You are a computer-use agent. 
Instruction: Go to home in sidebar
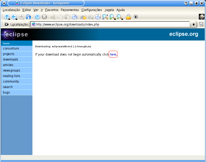(x=16, y=43)
